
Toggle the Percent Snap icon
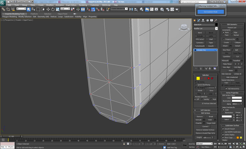tap(98, 9)
